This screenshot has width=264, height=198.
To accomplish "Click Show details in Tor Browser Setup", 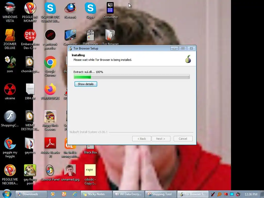I will [86, 84].
